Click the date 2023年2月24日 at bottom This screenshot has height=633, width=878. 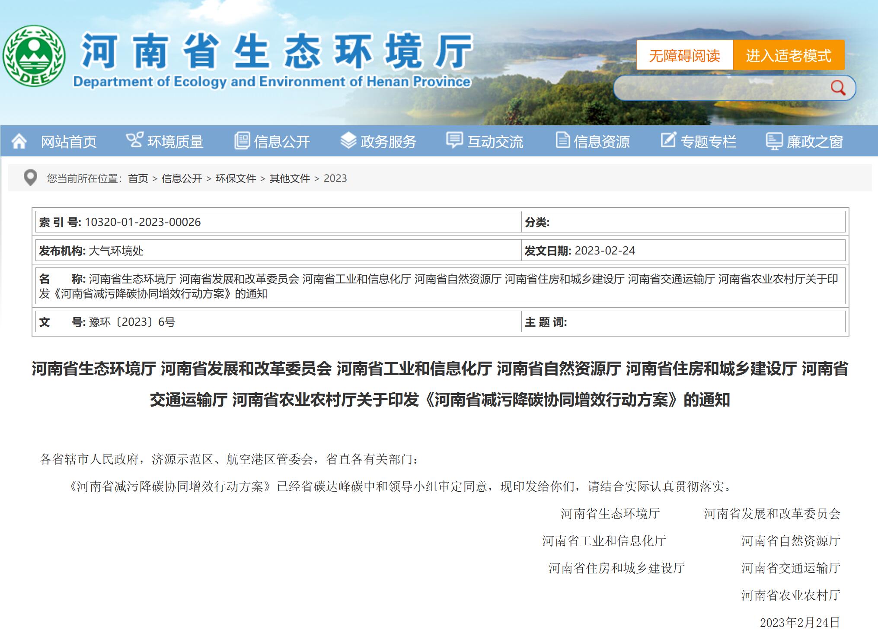800,622
